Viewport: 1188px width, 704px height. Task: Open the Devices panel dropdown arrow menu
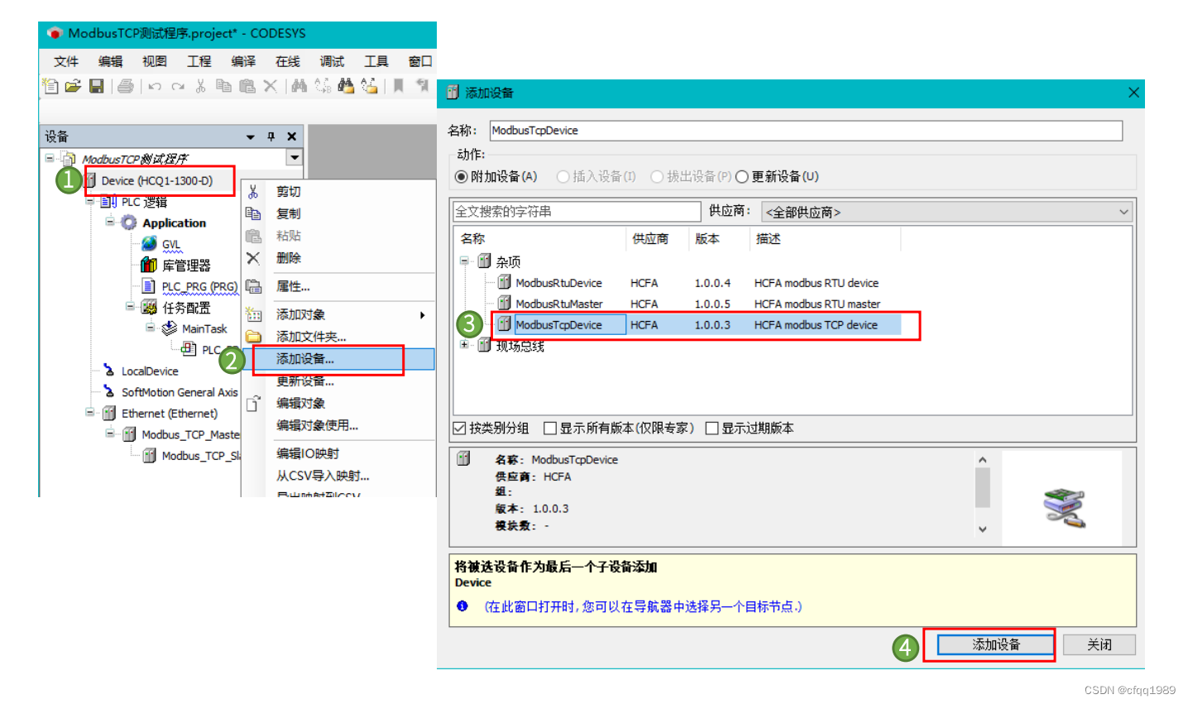point(250,136)
